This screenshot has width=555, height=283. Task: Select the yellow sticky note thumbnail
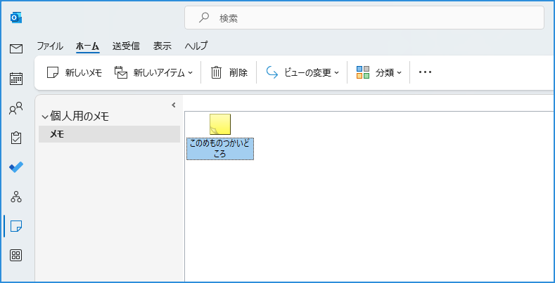tap(220, 124)
